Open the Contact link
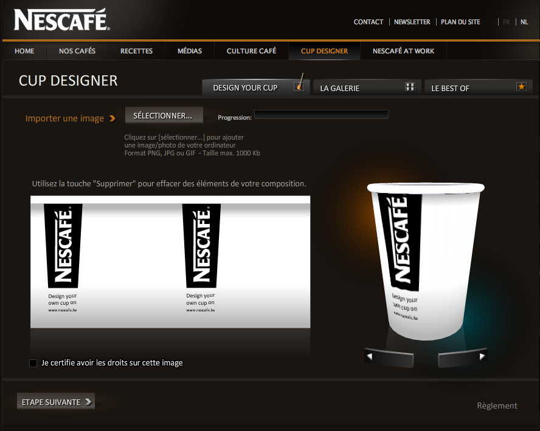Screen dimensions: 540x431 (368, 22)
